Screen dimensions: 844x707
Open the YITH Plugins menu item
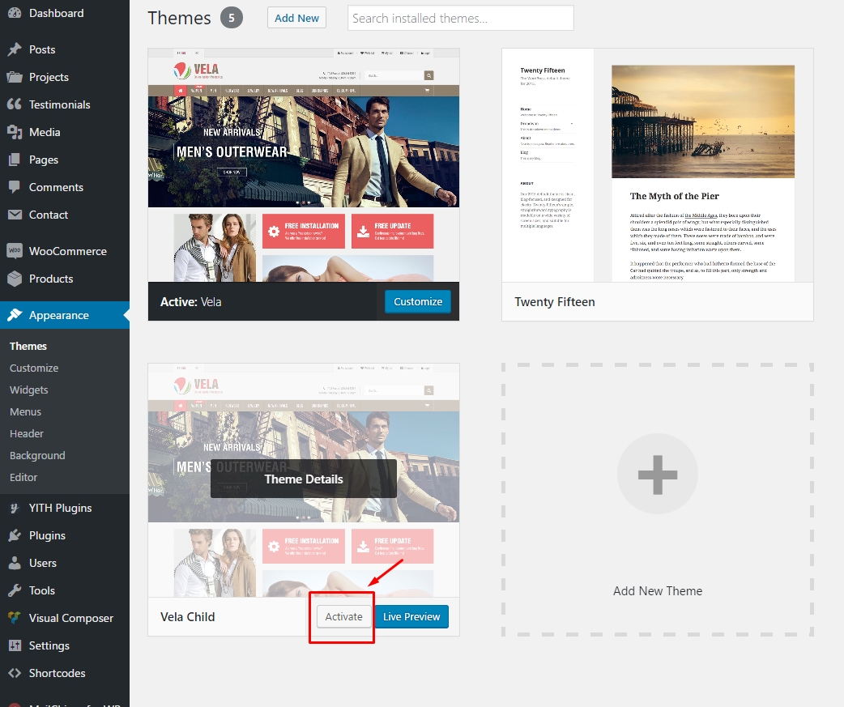pyautogui.click(x=65, y=508)
